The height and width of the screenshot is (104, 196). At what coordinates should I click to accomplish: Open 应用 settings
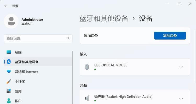(38, 91)
